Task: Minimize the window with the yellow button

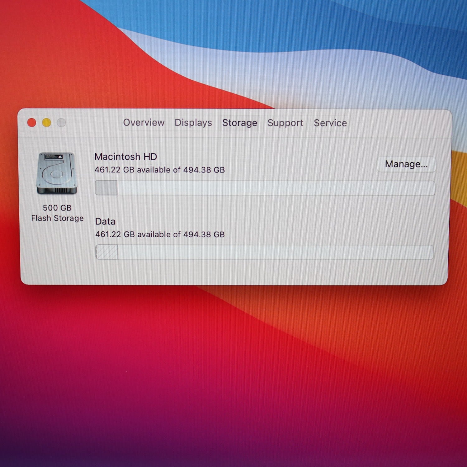Action: [46, 123]
